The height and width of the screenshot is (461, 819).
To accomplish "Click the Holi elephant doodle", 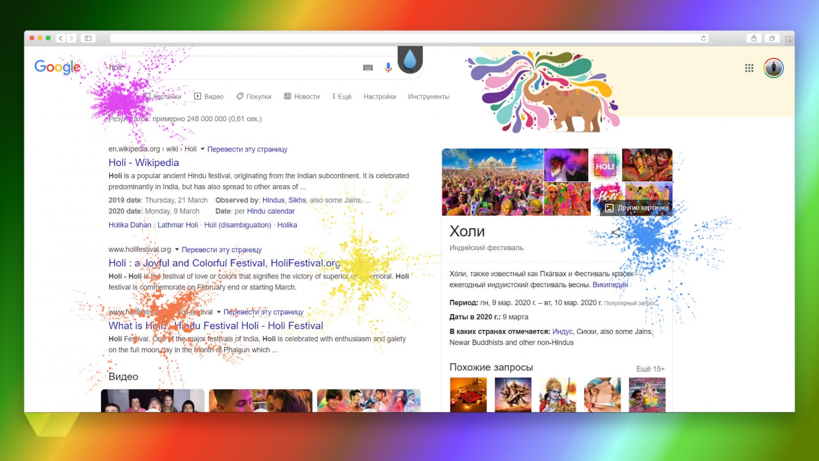I will coord(544,92).
